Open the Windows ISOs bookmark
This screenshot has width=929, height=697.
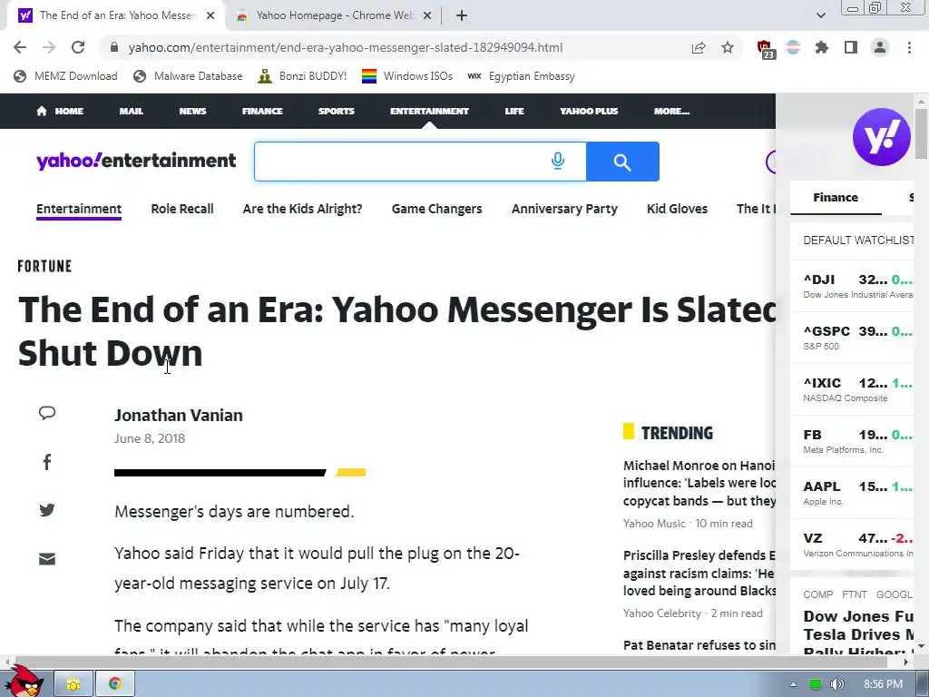click(x=407, y=76)
